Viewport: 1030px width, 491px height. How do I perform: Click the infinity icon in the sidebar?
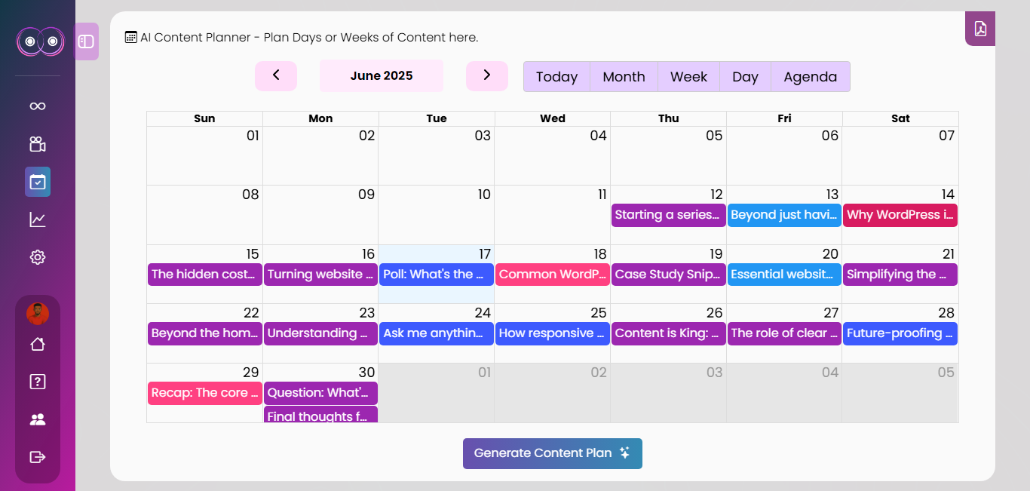(38, 106)
